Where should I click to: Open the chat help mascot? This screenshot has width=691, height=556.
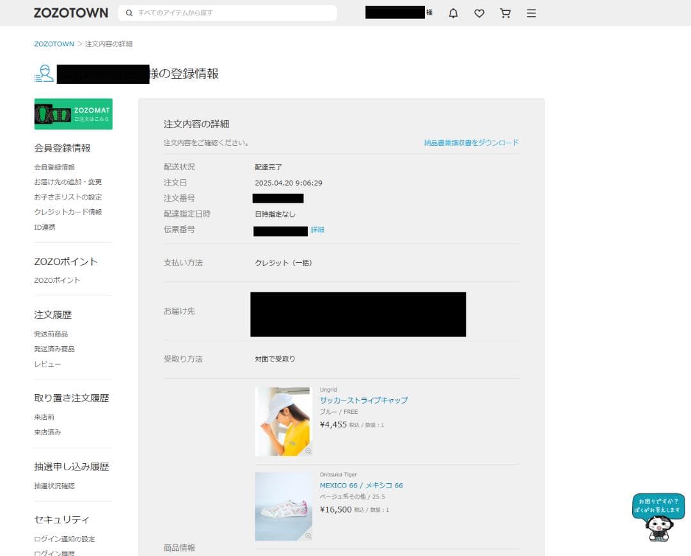tap(658, 518)
